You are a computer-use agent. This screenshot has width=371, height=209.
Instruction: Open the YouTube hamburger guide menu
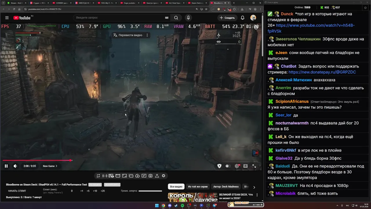pyautogui.click(x=7, y=18)
